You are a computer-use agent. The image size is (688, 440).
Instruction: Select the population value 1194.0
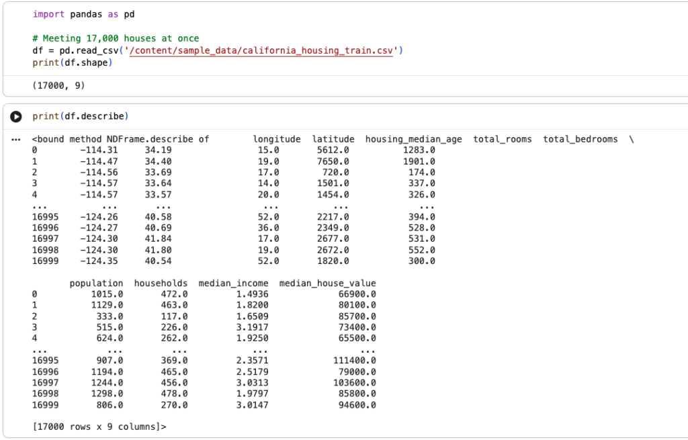[107, 372]
